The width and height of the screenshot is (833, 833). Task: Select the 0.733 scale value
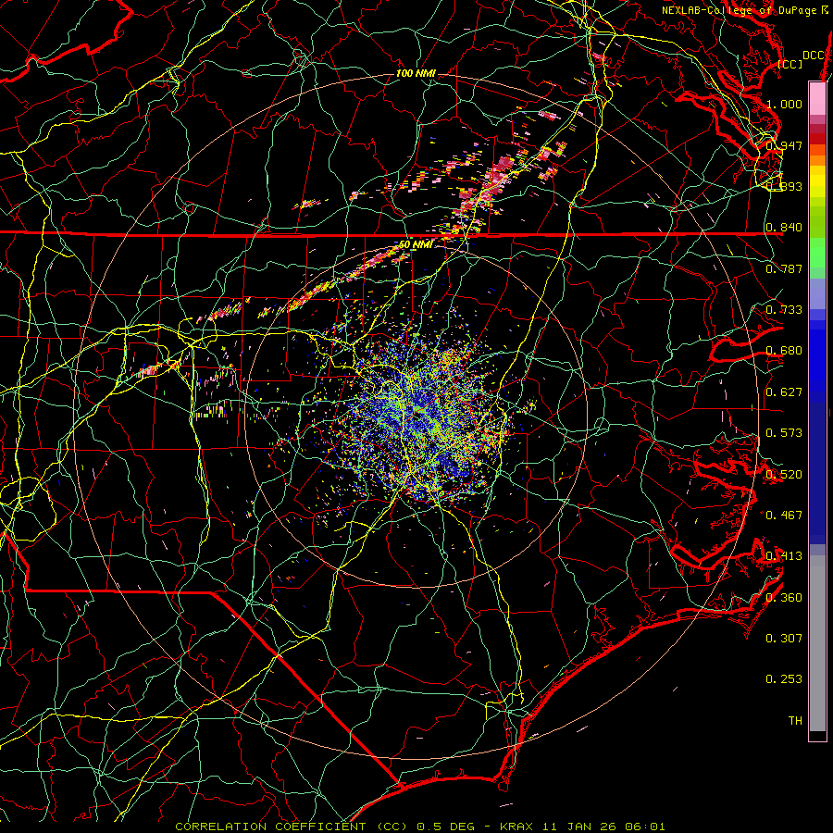coord(784,310)
